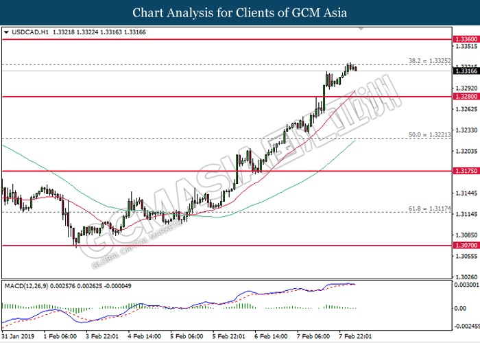Click the 31 Jan 2019 date label

(18, 337)
